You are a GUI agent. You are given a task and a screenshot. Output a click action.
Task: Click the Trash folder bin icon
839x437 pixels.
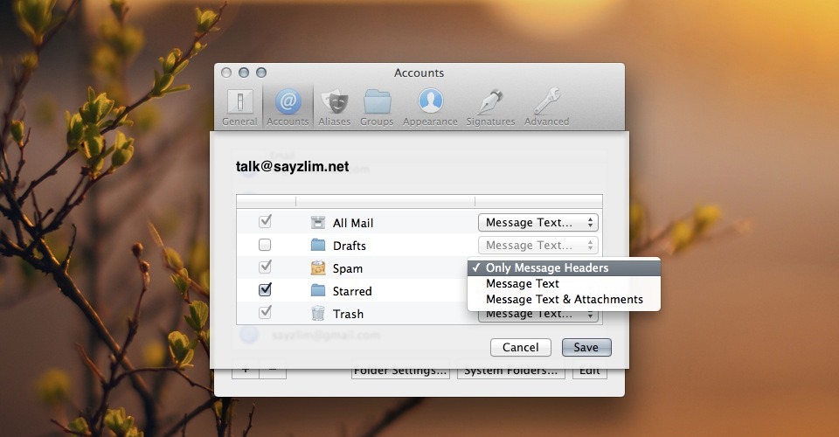[317, 314]
